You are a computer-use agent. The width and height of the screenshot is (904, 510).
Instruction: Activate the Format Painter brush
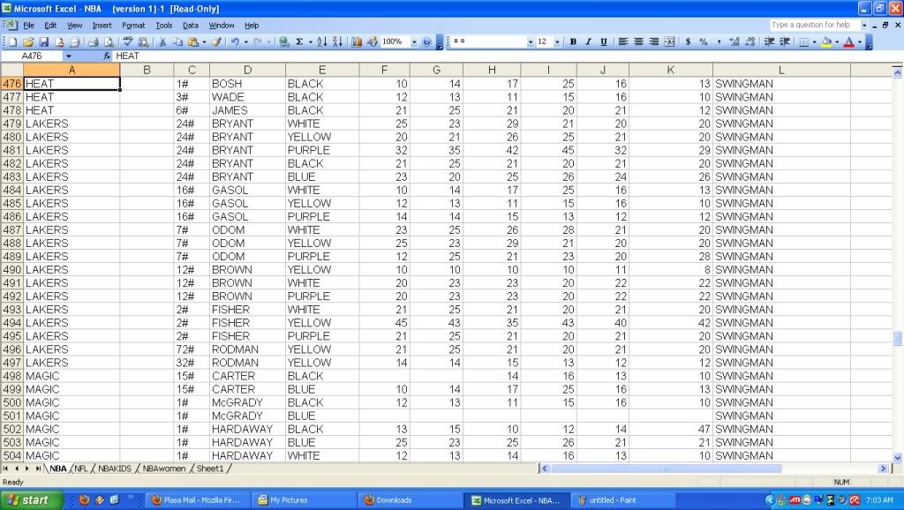217,41
